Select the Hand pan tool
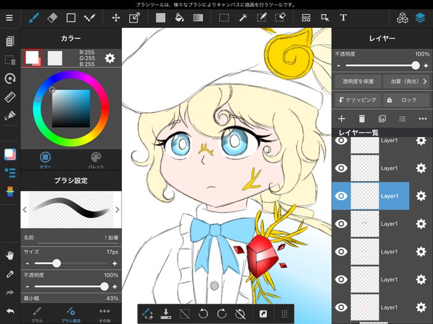The height and width of the screenshot is (324, 433). tap(10, 255)
